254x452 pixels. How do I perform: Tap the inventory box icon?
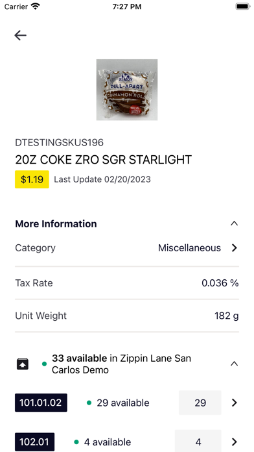pos(22,364)
